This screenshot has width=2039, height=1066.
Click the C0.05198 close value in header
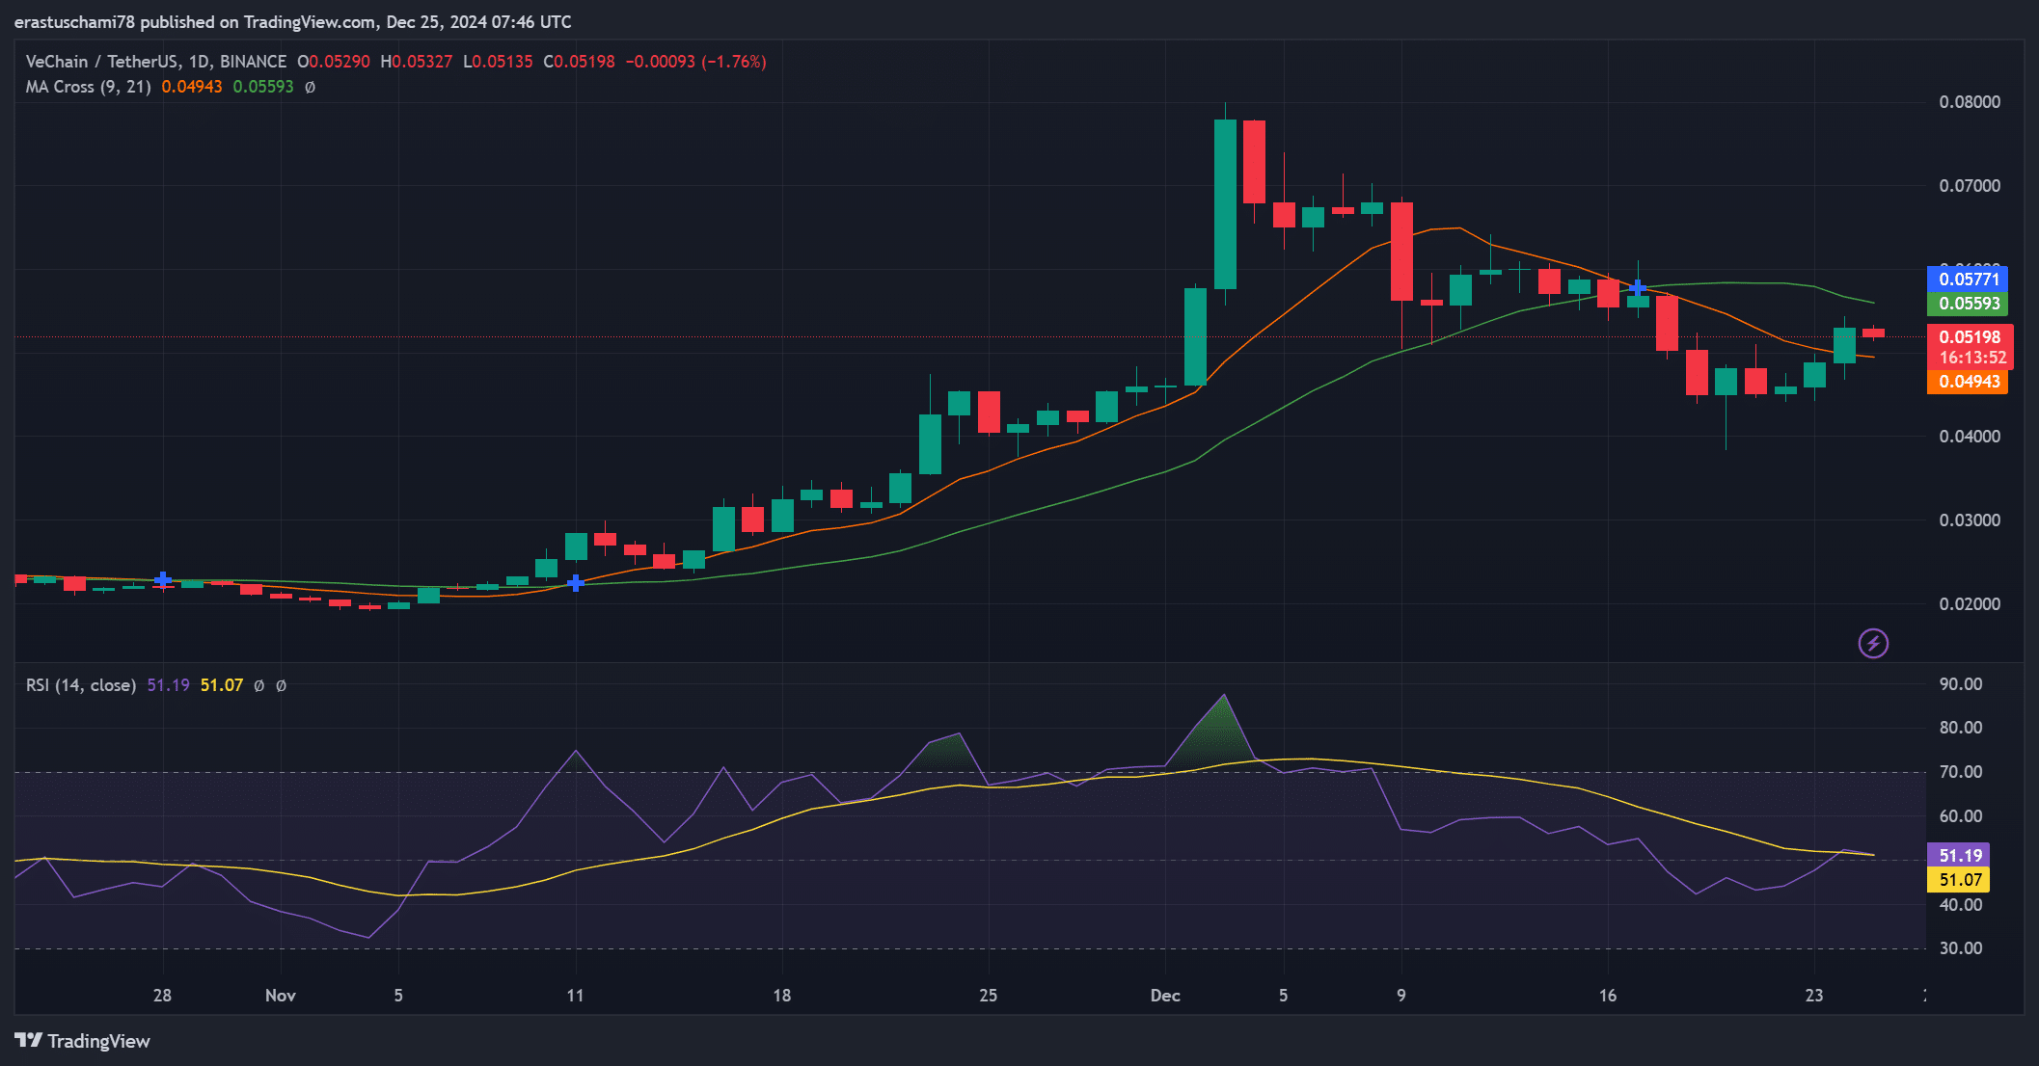coord(579,62)
